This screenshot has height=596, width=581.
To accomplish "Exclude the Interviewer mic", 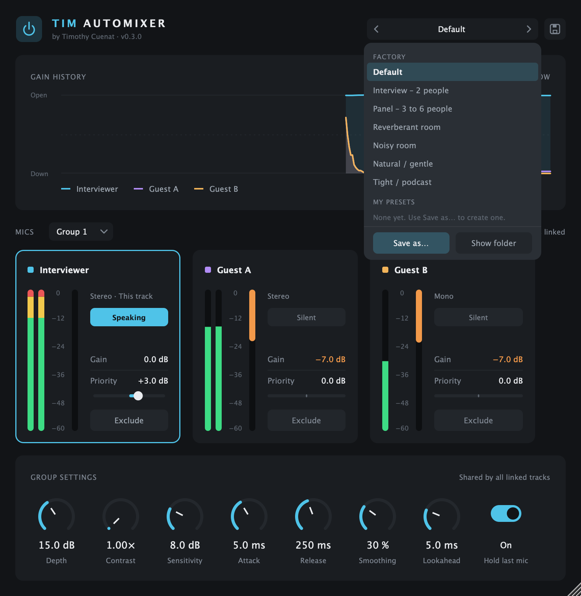I will click(x=129, y=420).
